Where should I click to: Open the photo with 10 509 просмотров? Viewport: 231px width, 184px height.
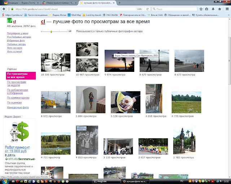click(x=56, y=63)
